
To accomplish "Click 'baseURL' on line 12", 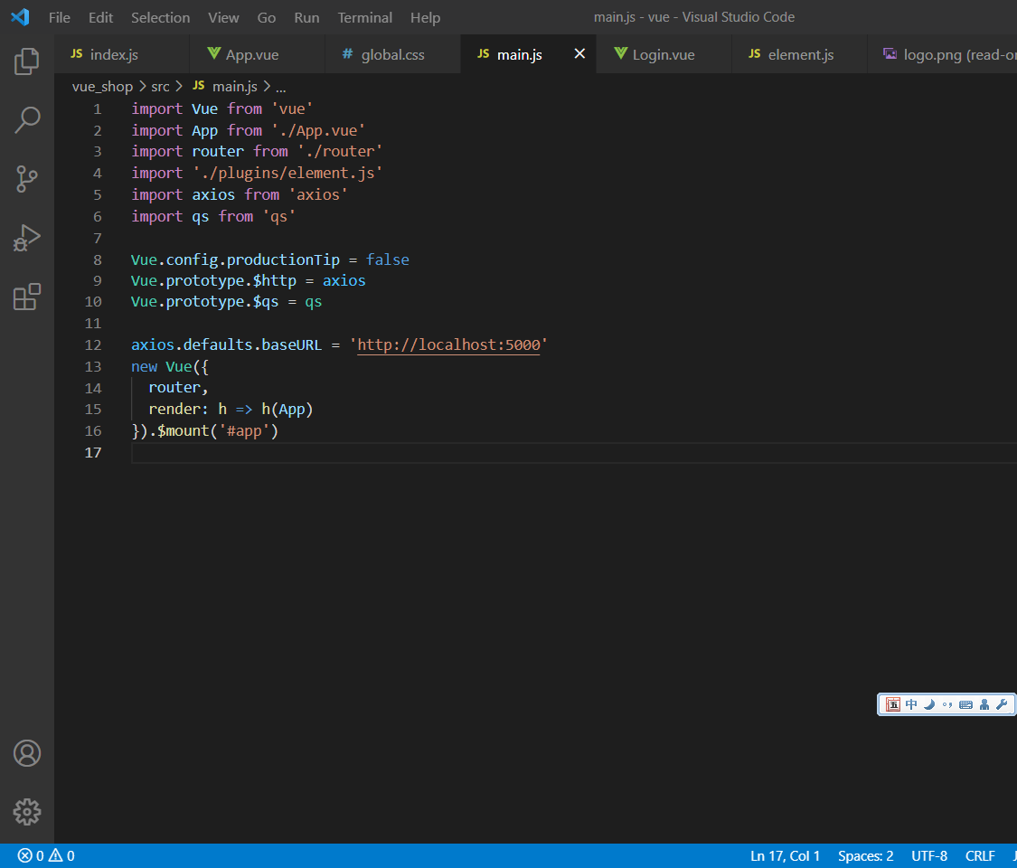I will pos(292,344).
